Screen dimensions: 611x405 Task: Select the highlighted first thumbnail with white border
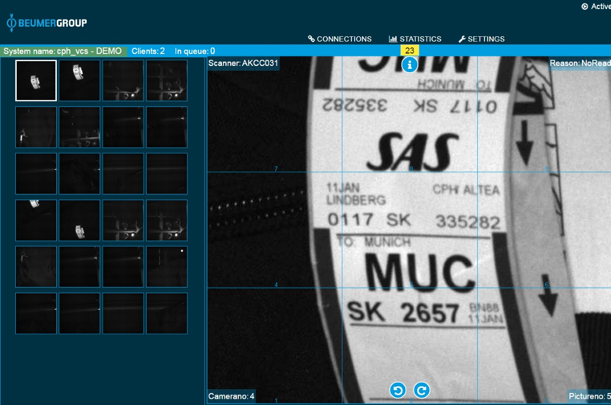click(x=36, y=80)
